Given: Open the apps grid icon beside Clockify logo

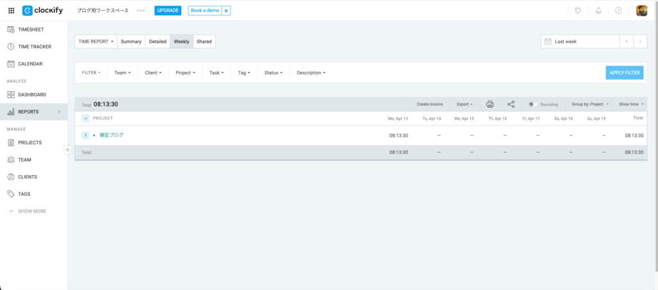Looking at the screenshot, I should [x=11, y=11].
